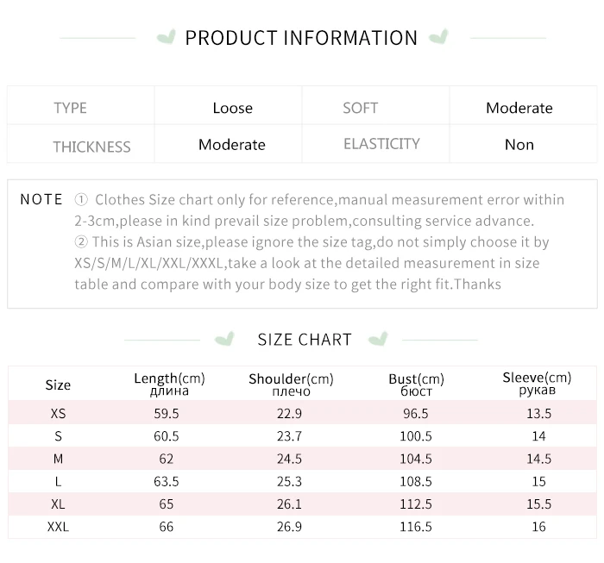Click the ELASTICITY label cell
Image resolution: width=604 pixels, height=563 pixels.
pyautogui.click(x=375, y=144)
